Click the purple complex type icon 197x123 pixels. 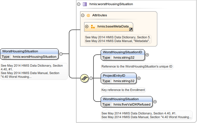pos(85,4)
